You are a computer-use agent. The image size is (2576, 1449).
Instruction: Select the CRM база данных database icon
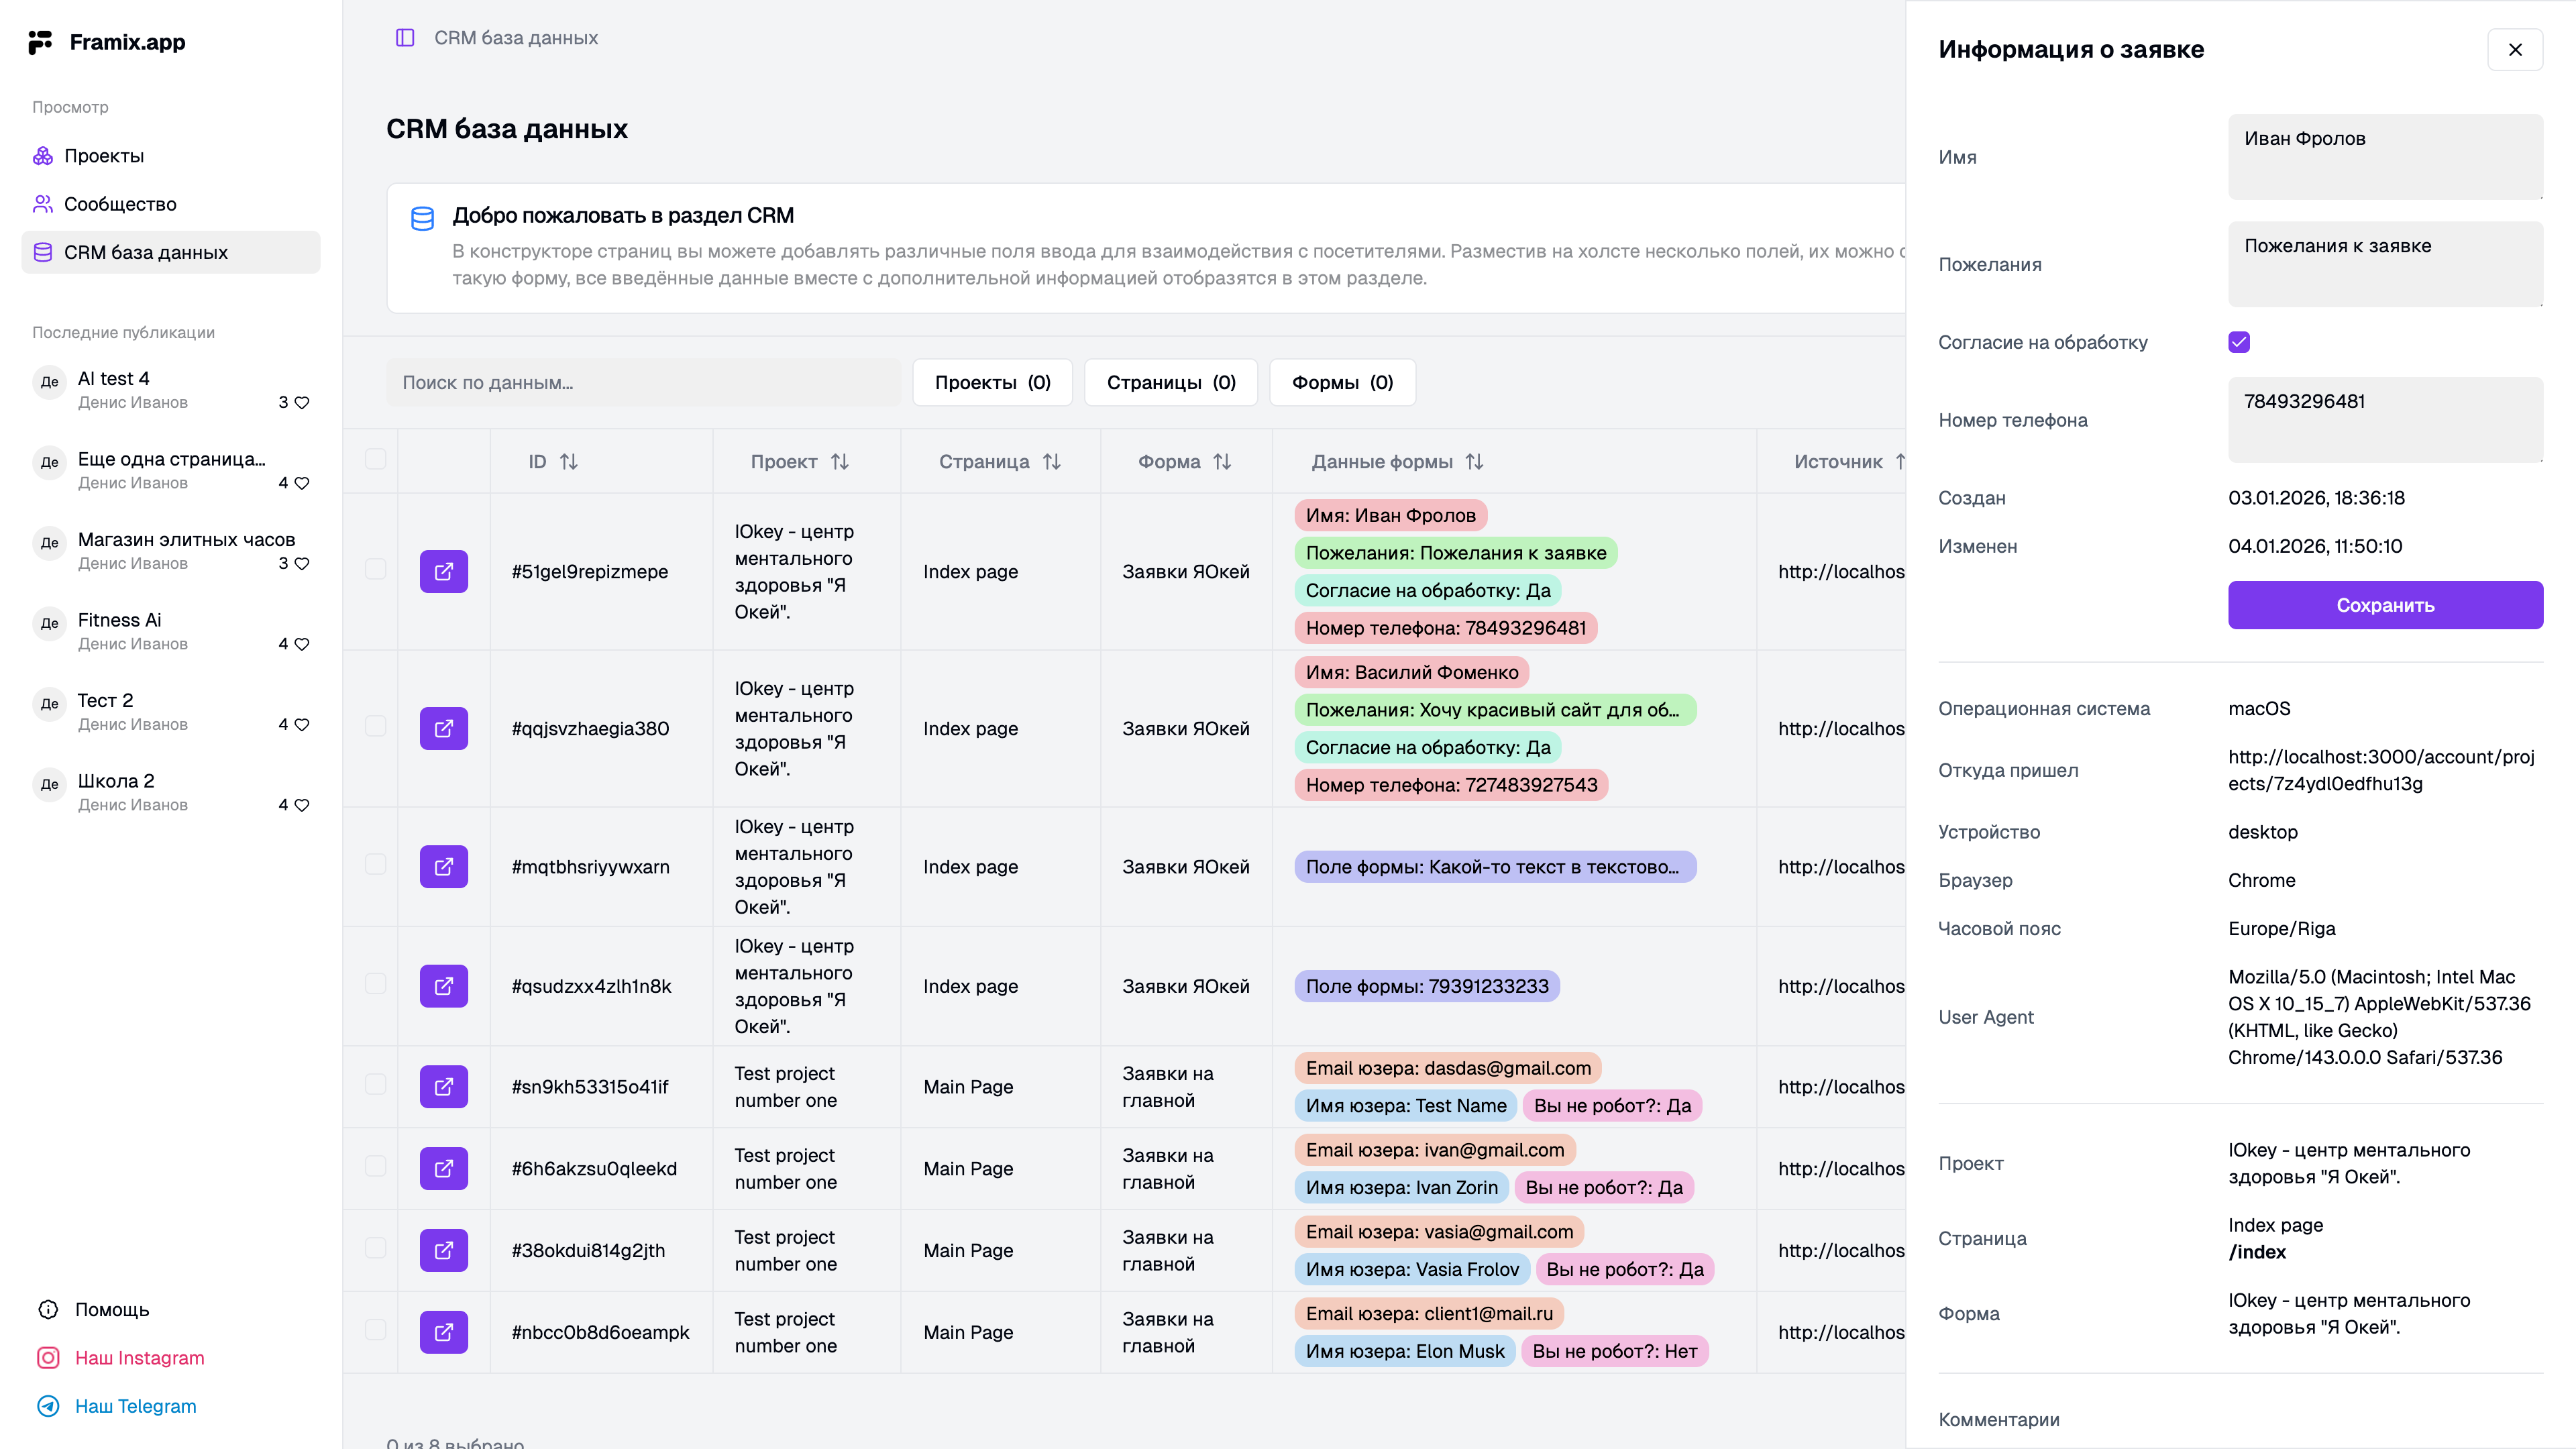point(42,252)
